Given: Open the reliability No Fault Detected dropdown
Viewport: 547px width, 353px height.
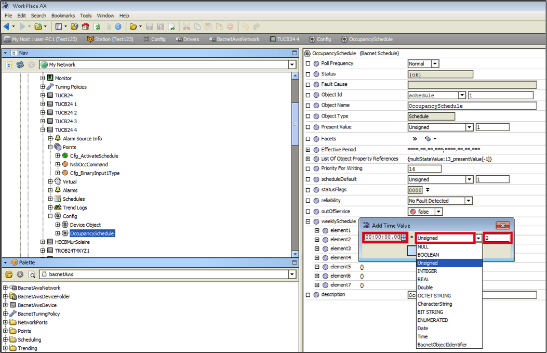Looking at the screenshot, I should (x=469, y=201).
